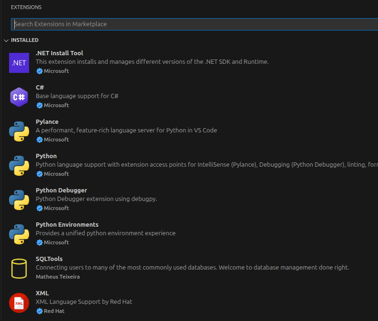Click the Python Environments extension icon
378x321 pixels.
[19, 234]
